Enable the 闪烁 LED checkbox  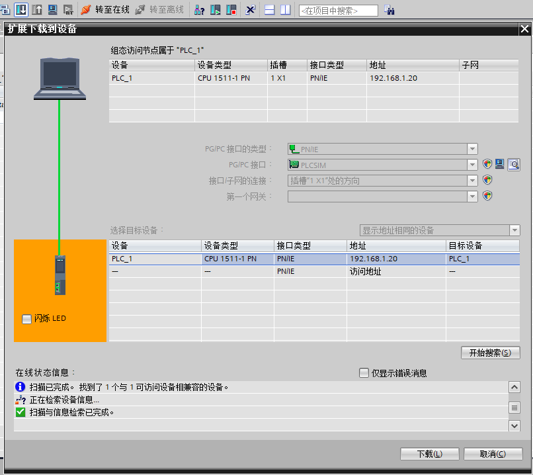coord(26,318)
